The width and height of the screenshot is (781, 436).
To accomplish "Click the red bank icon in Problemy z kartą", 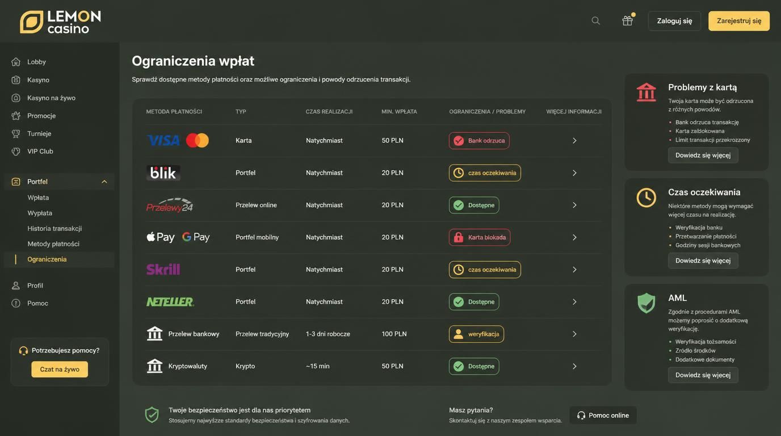I will (x=646, y=92).
